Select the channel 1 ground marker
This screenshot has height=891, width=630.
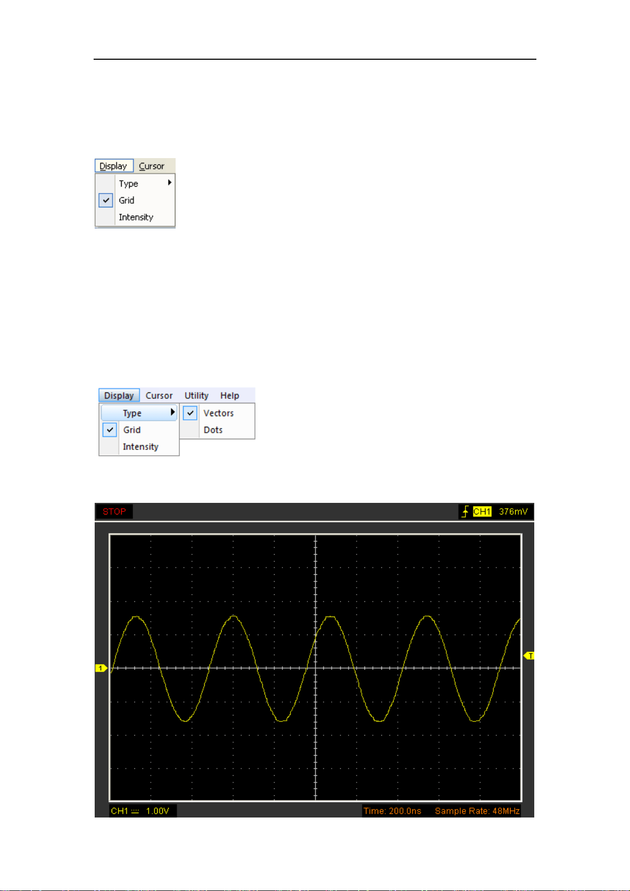pos(101,668)
